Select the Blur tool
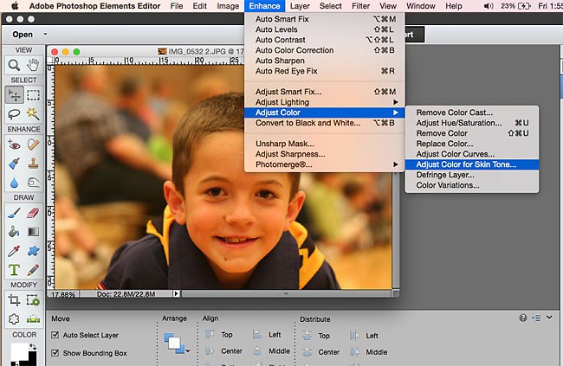Image resolution: width=563 pixels, height=366 pixels. point(15,183)
